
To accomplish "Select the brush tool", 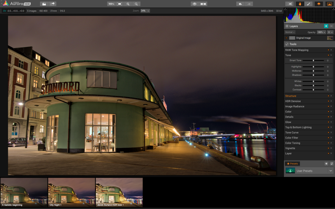I will pos(308,4).
